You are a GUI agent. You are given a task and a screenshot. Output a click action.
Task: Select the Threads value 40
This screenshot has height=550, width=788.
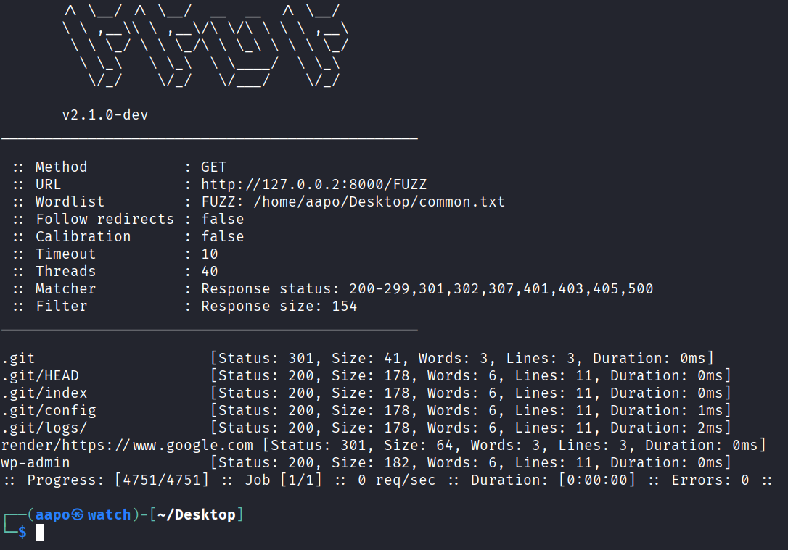pos(210,271)
